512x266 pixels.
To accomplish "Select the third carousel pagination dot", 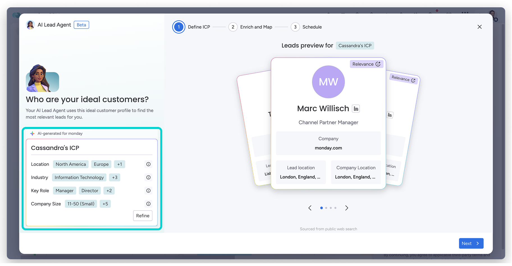I will [x=331, y=208].
